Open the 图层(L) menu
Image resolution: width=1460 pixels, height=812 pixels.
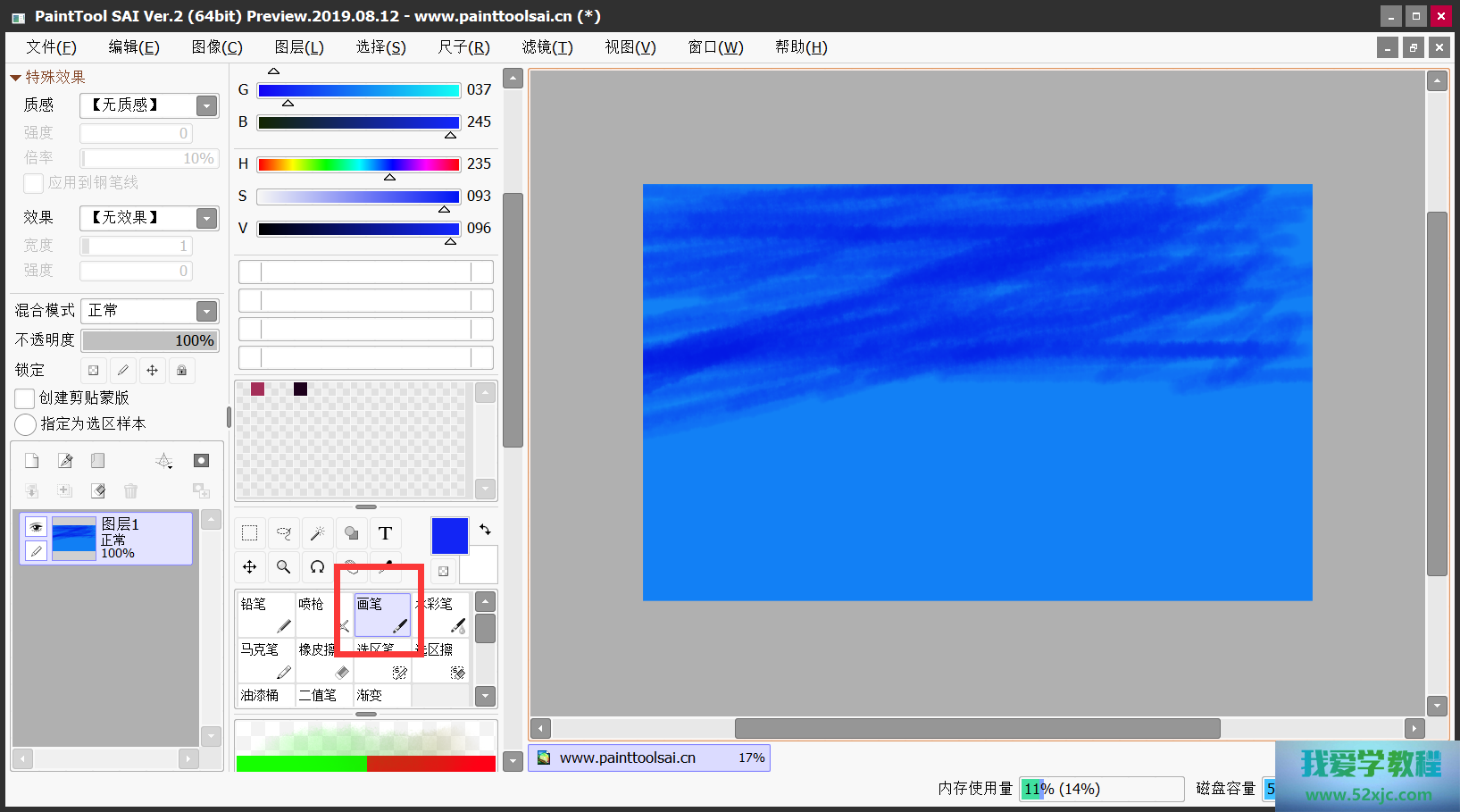[299, 47]
